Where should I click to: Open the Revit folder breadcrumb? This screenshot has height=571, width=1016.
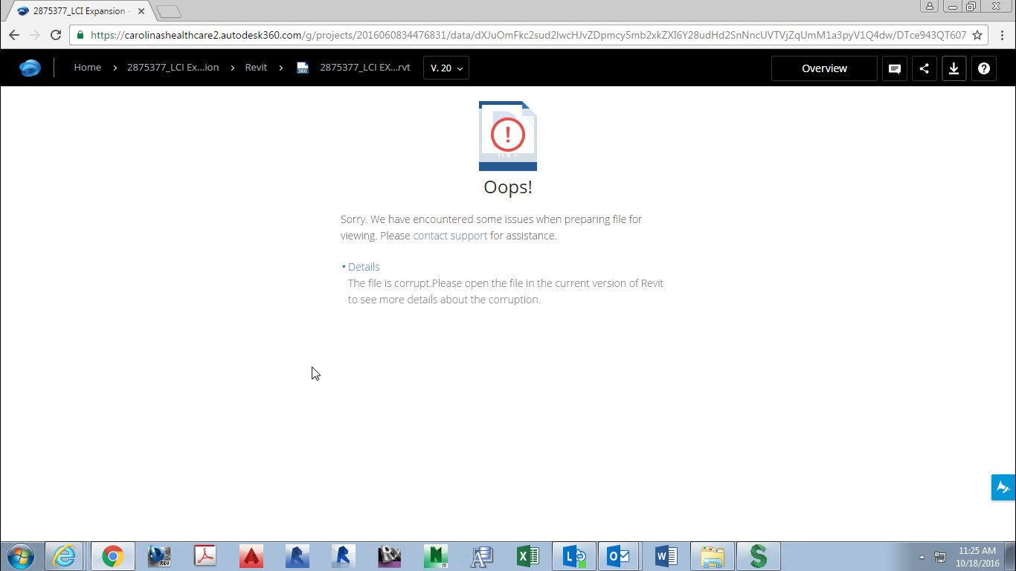coord(256,68)
